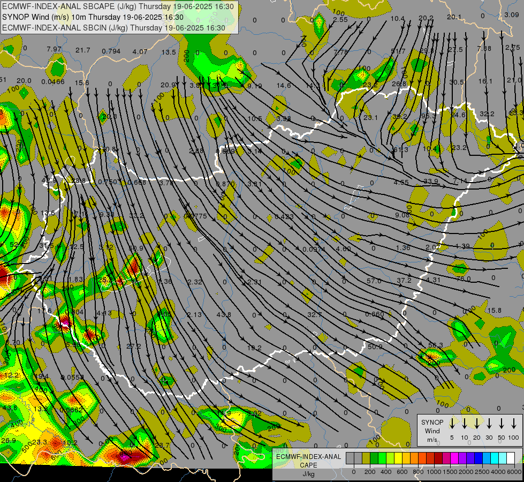Click the 0.423 value on the map
Image resolution: width=524 pixels, height=482 pixels.
[284, 217]
